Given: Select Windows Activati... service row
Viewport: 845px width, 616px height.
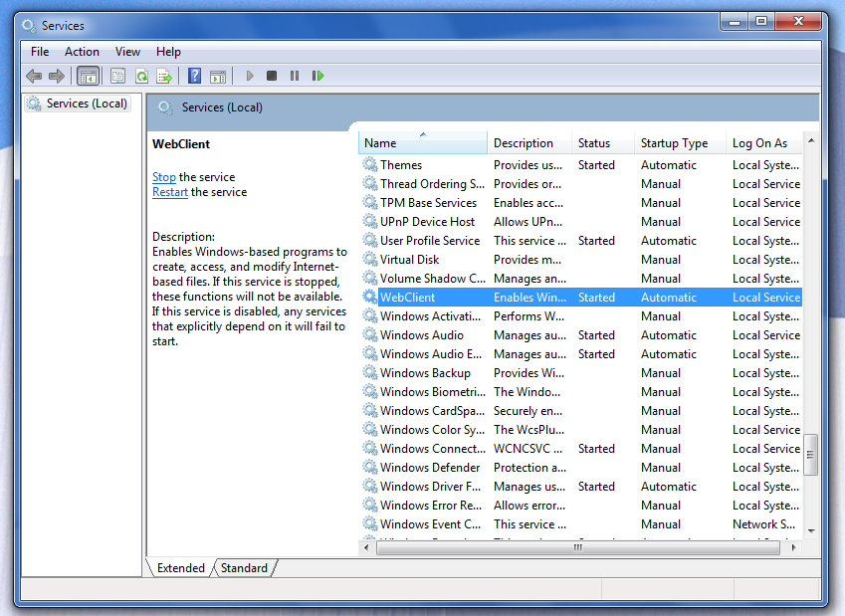Looking at the screenshot, I should click(x=581, y=315).
